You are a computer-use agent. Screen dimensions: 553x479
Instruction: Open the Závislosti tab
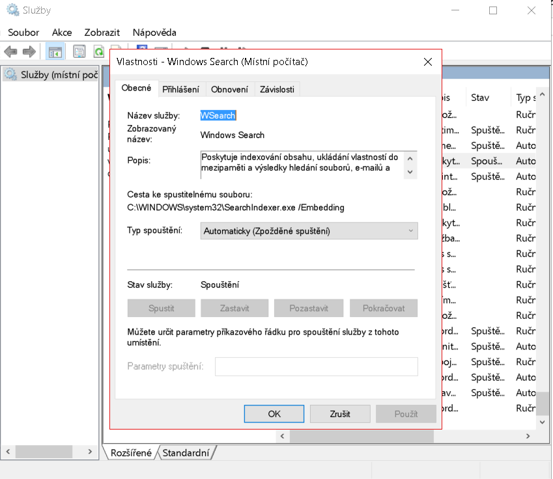coord(277,90)
